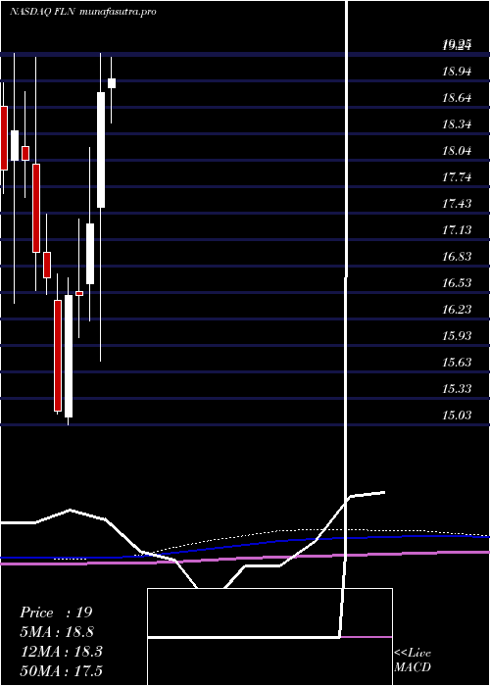
Task: Select the "50MA : 17.5" value
Action: [x=61, y=670]
